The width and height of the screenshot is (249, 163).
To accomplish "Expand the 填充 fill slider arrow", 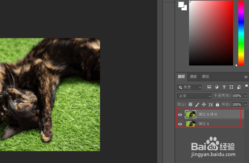I will (x=246, y=105).
